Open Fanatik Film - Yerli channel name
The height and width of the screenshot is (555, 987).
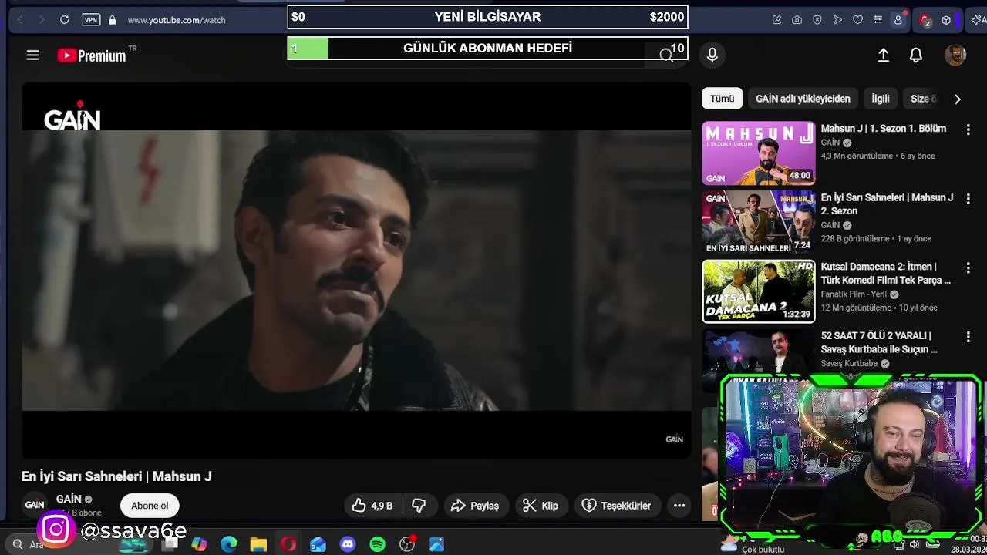854,294
